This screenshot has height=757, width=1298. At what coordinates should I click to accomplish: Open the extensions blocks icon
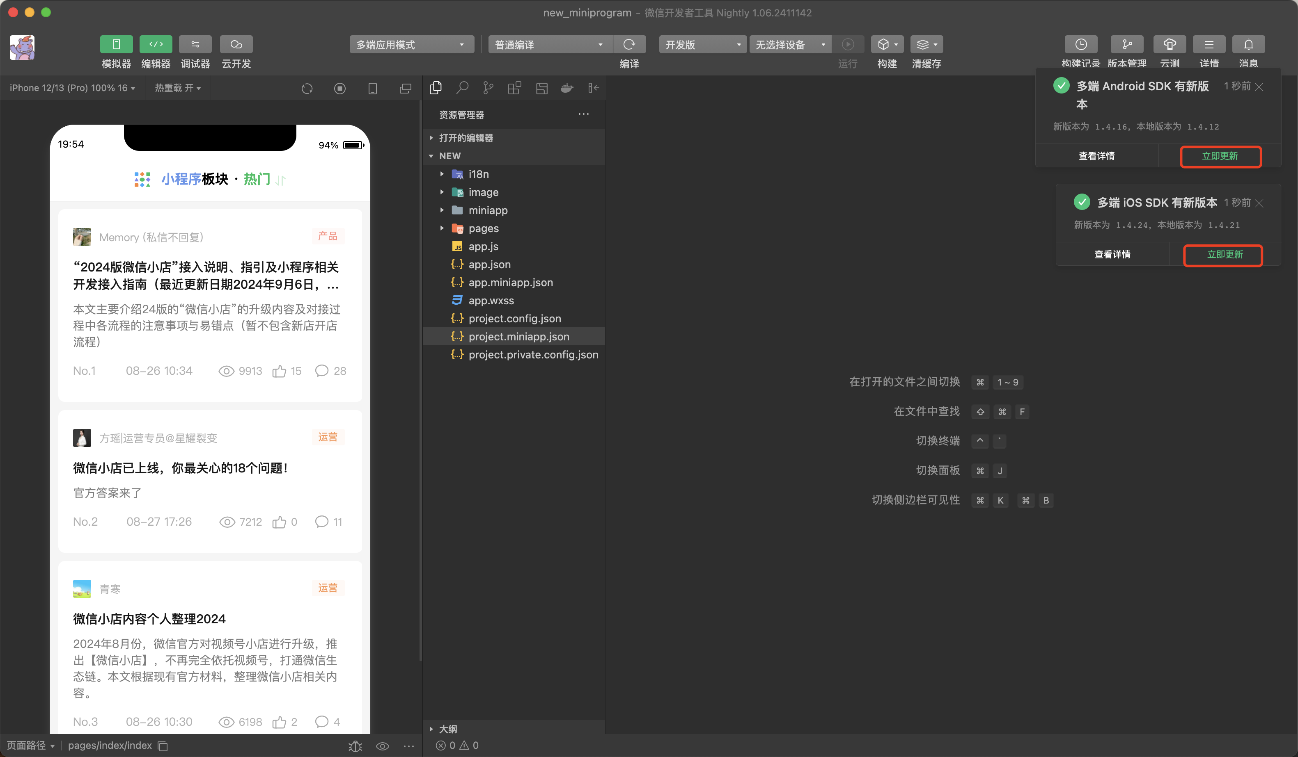pyautogui.click(x=515, y=88)
